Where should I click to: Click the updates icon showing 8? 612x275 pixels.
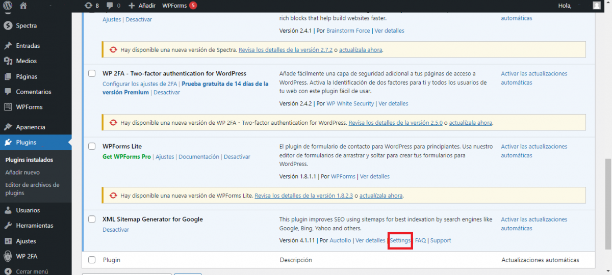[x=91, y=6]
